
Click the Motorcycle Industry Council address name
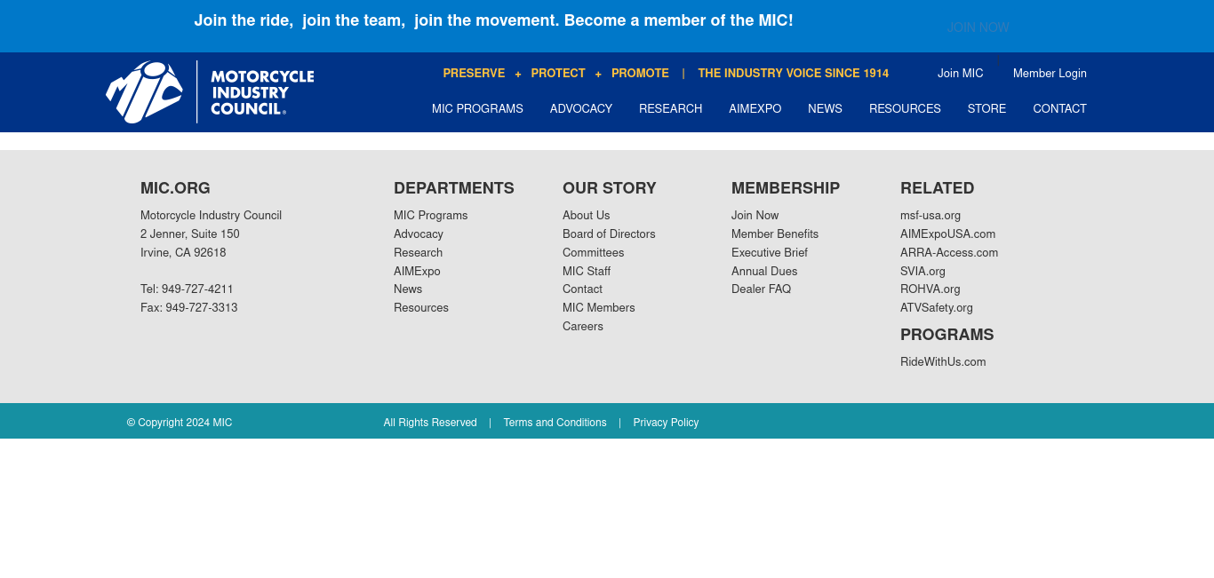[211, 216]
